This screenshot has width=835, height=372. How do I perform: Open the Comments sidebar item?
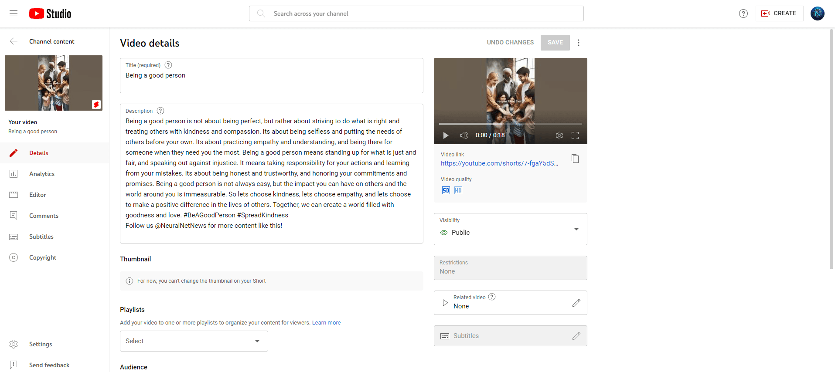click(44, 216)
